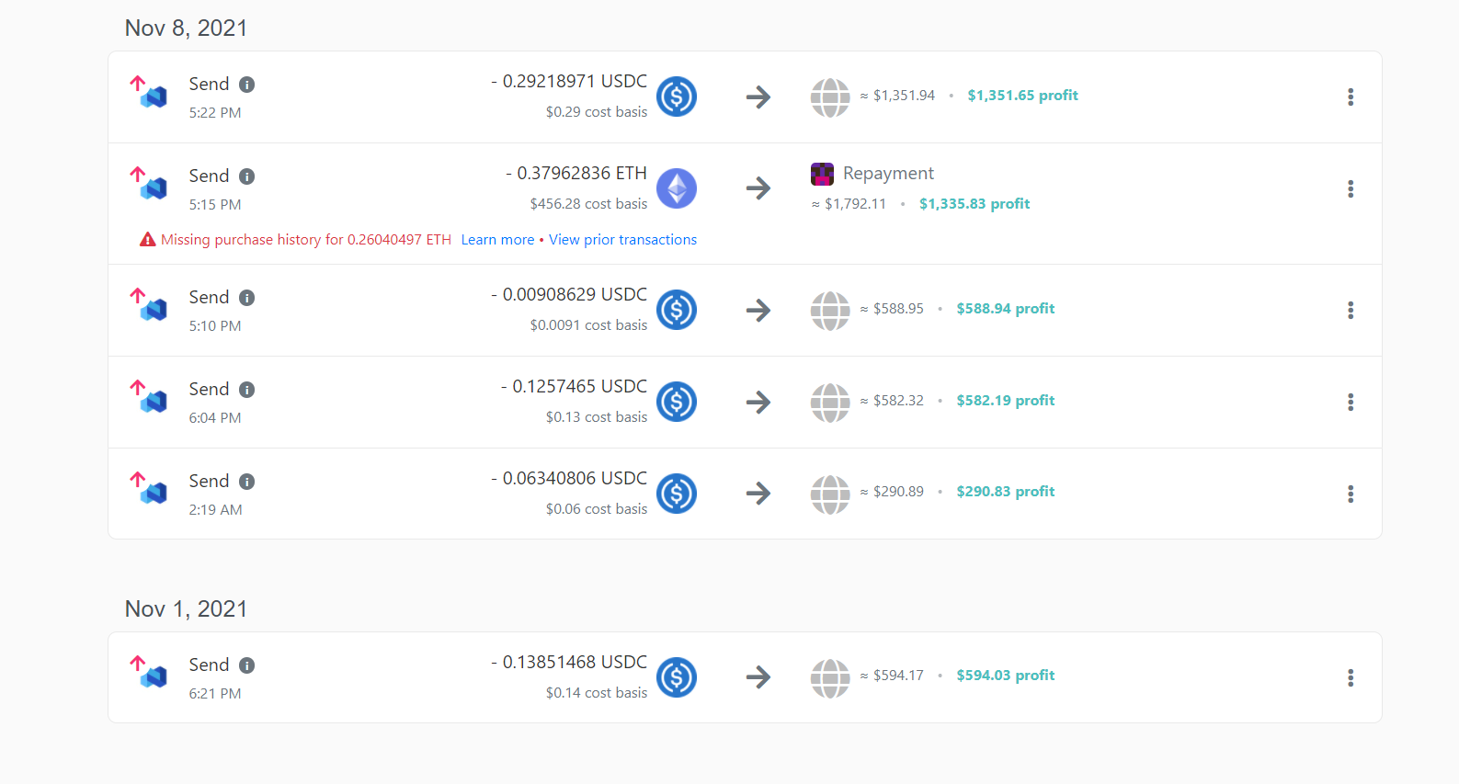This screenshot has height=784, width=1459.
Task: Click View prior transactions
Action: click(622, 239)
